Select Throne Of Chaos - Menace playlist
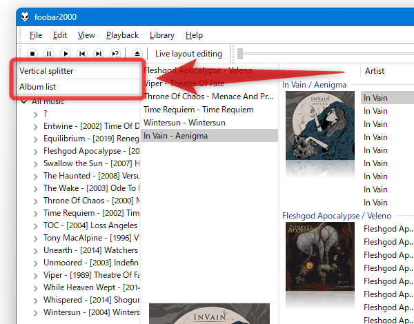Screen dimensions: 414x324 209,97
